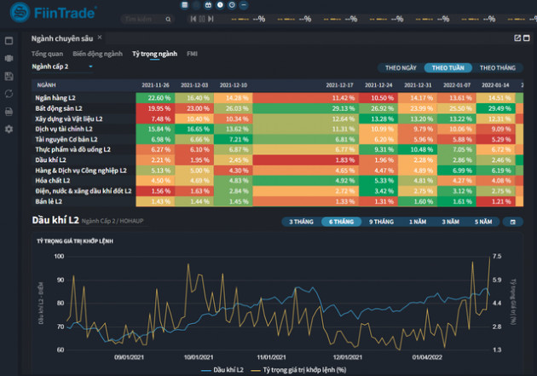537x376 pixels.
Task: Select Dịch vụ tài chính L2 row
Action: pyautogui.click(x=277, y=129)
